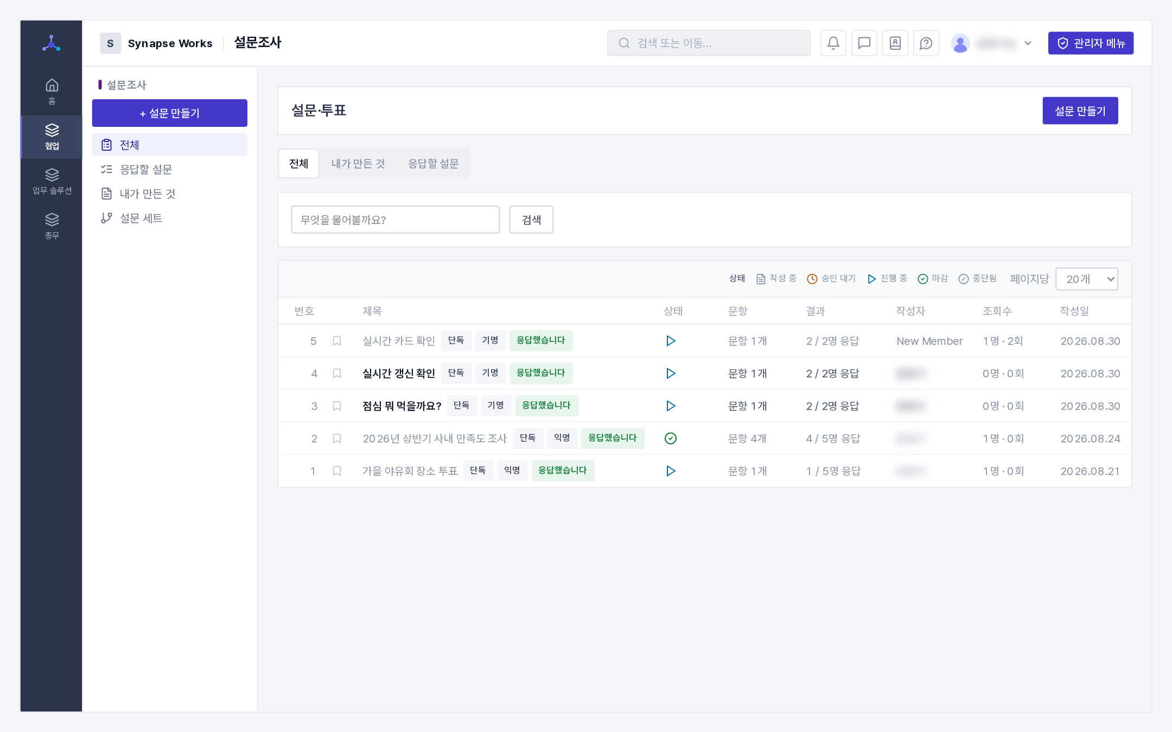1172x732 pixels.
Task: Filter by 중단됨 status
Action: click(x=978, y=279)
